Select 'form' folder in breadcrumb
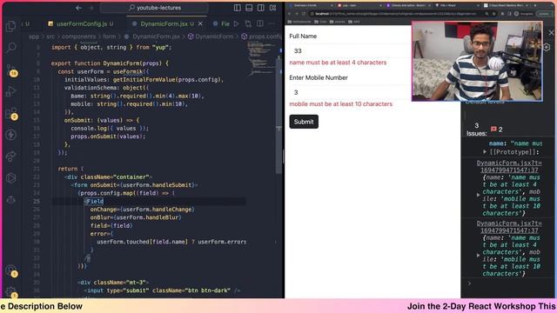Image resolution: width=557 pixels, height=313 pixels. [110, 37]
